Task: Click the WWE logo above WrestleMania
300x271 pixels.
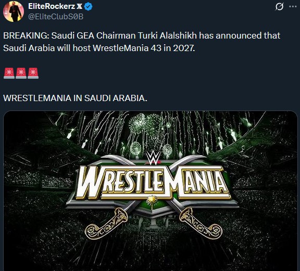Action: tap(153, 158)
